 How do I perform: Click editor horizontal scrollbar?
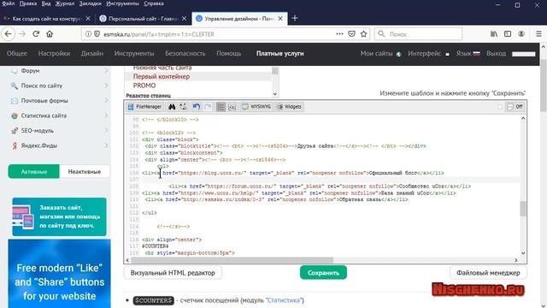[232, 260]
